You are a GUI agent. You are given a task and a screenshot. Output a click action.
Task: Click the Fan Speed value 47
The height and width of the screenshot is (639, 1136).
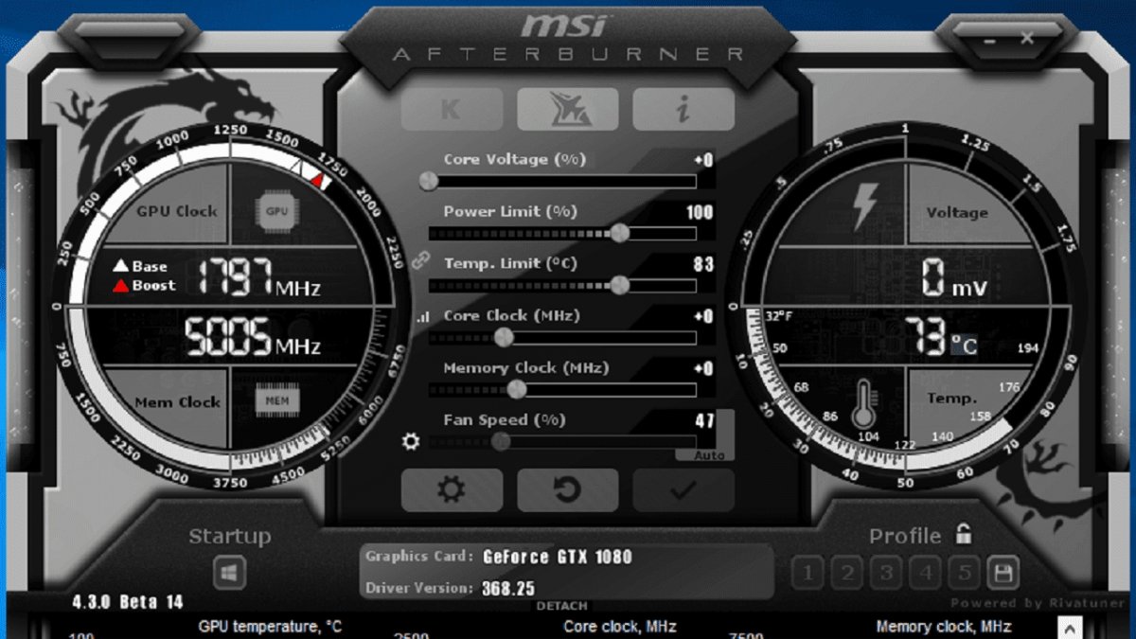point(704,420)
